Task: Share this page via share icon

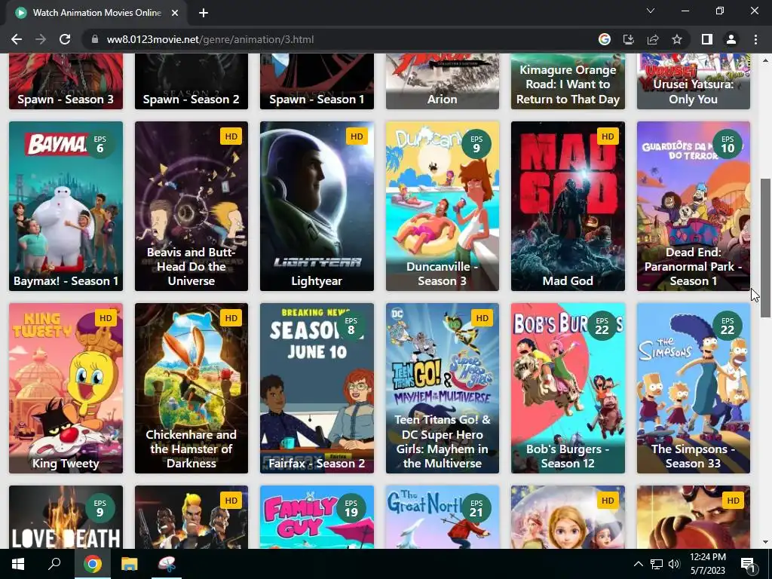Action: tap(653, 39)
